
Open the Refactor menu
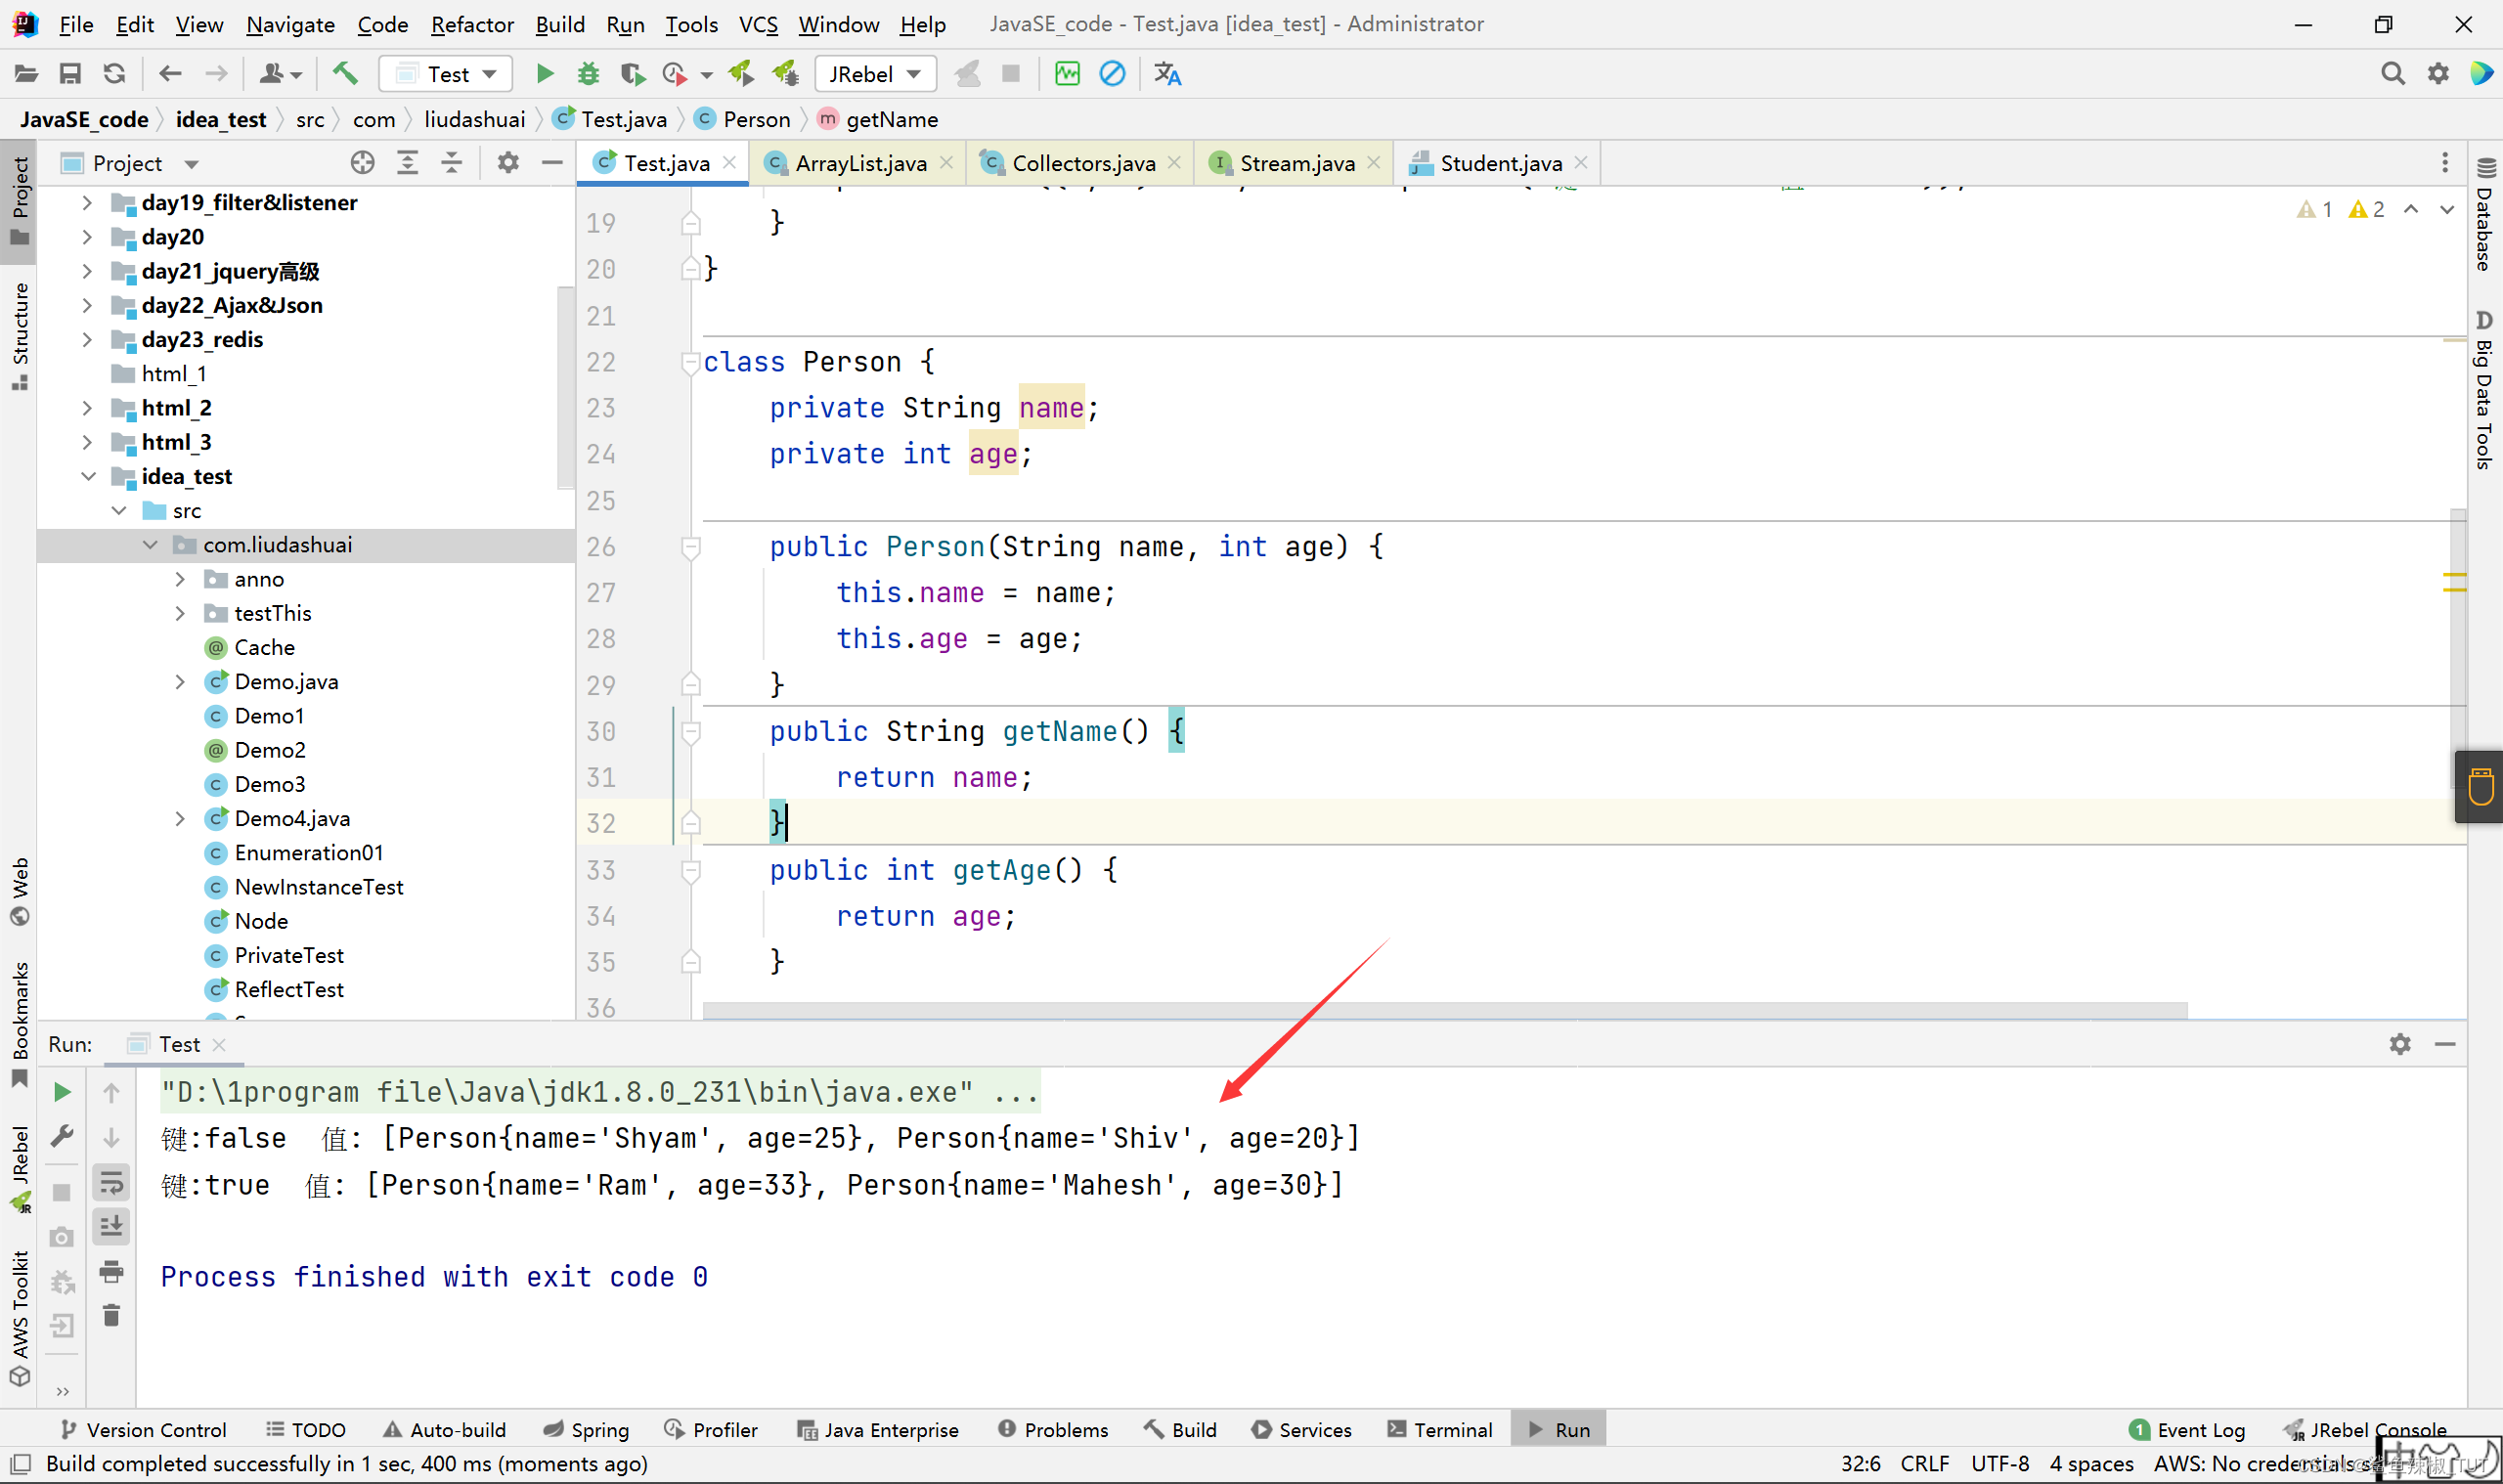[472, 24]
